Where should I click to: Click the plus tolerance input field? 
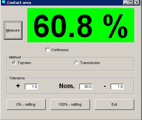point(32,87)
